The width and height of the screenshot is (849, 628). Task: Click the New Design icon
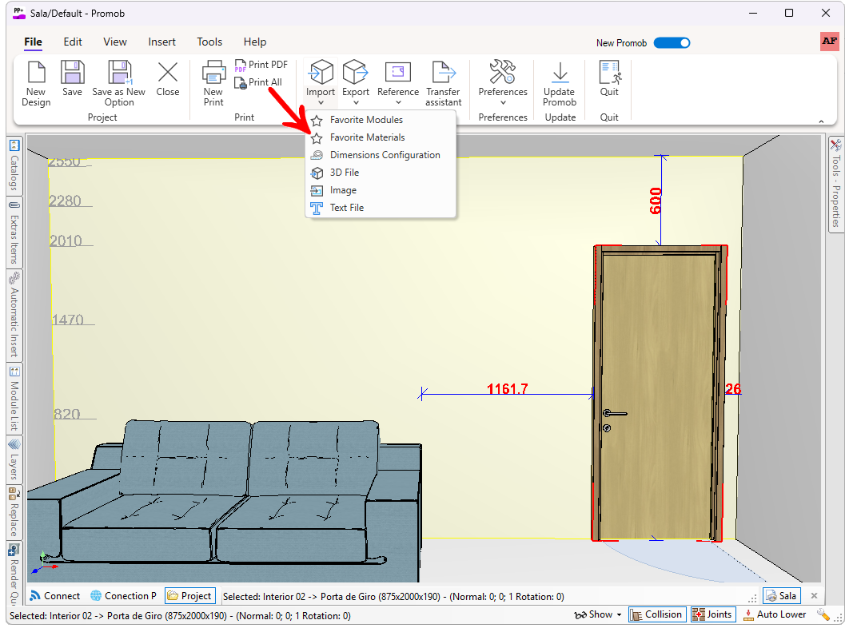point(36,73)
